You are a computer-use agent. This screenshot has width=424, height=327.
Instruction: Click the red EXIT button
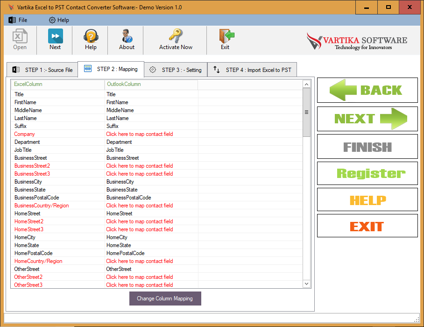367,226
